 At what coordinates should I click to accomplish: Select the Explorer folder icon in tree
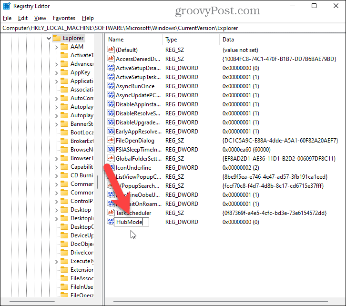point(57,38)
